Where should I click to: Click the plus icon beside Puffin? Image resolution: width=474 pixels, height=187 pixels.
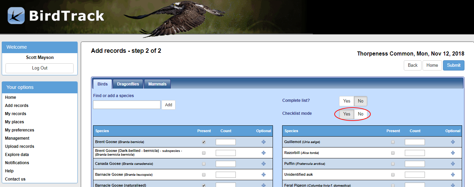point(453,164)
